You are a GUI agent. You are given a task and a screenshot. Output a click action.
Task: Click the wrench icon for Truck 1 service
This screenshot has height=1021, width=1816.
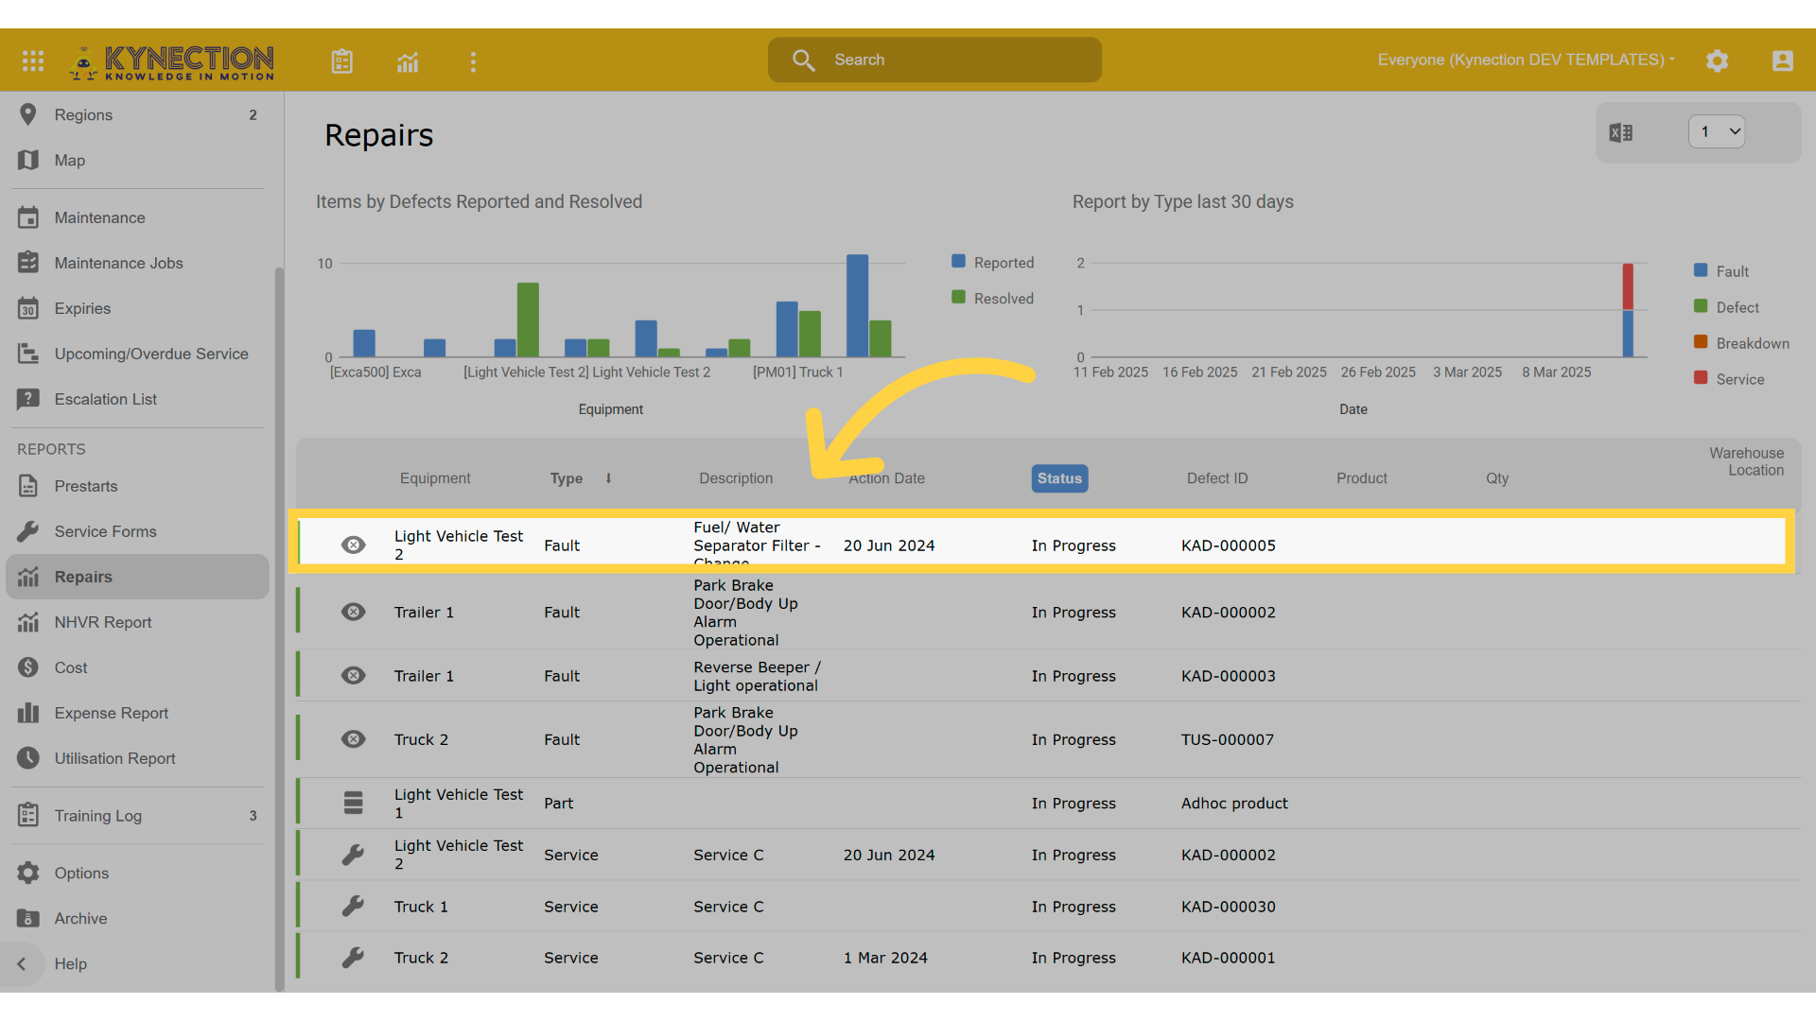(353, 907)
